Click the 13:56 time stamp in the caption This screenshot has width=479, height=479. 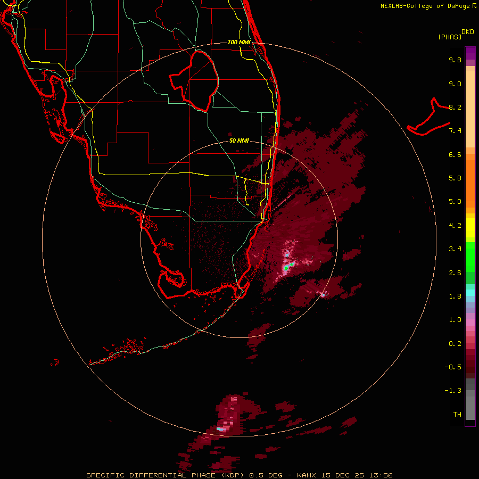point(380,475)
